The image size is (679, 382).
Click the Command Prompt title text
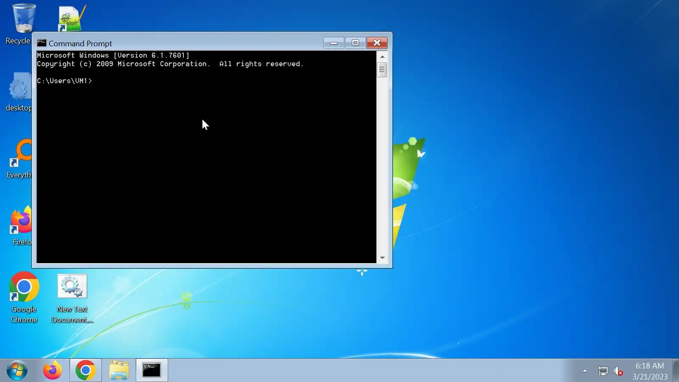point(81,43)
